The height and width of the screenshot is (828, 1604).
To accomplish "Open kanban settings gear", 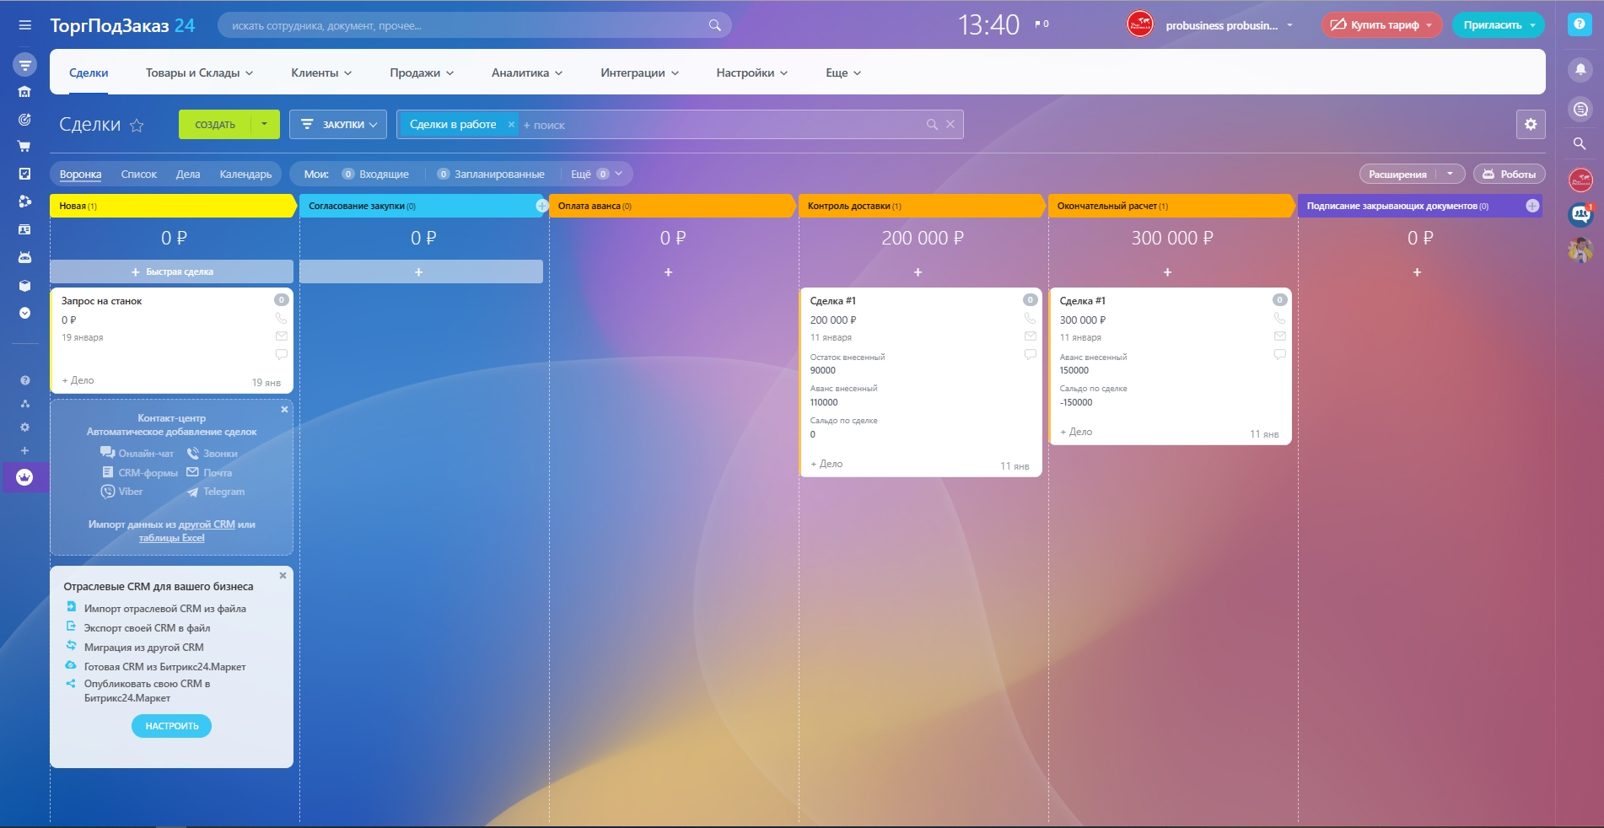I will [x=1531, y=125].
